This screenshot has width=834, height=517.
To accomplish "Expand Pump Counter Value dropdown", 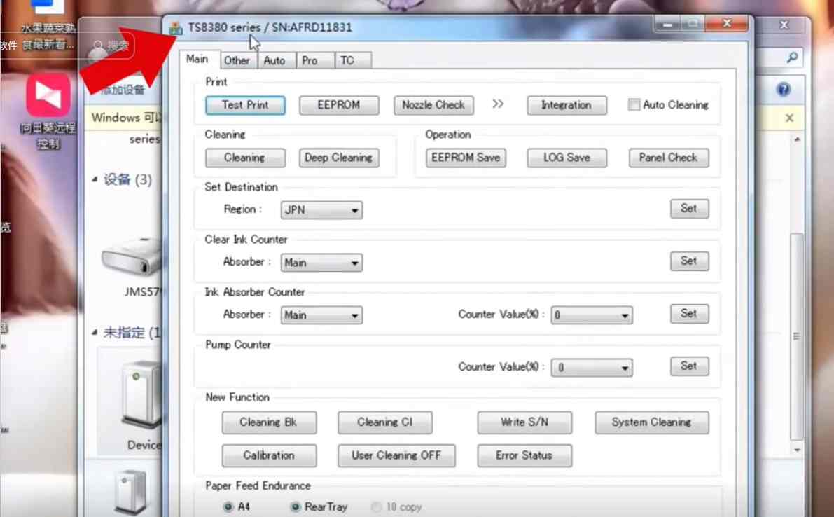I will click(x=592, y=368).
